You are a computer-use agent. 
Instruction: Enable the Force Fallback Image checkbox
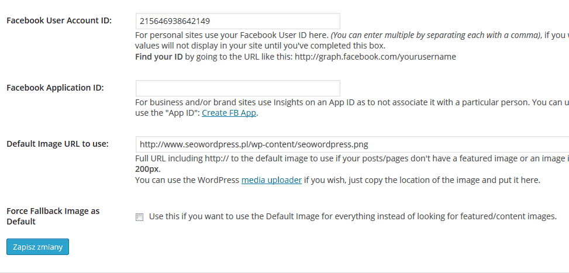point(139,217)
